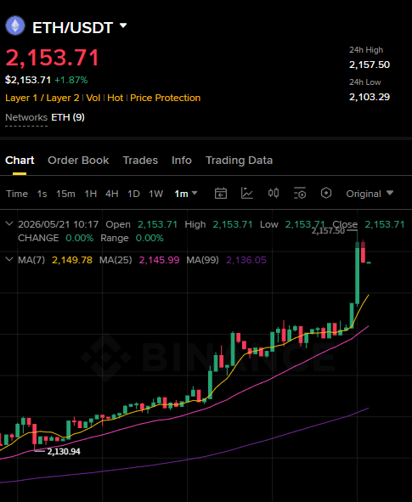The image size is (412, 502).
Task: Click the hexagon chart preferences icon
Action: [x=326, y=193]
